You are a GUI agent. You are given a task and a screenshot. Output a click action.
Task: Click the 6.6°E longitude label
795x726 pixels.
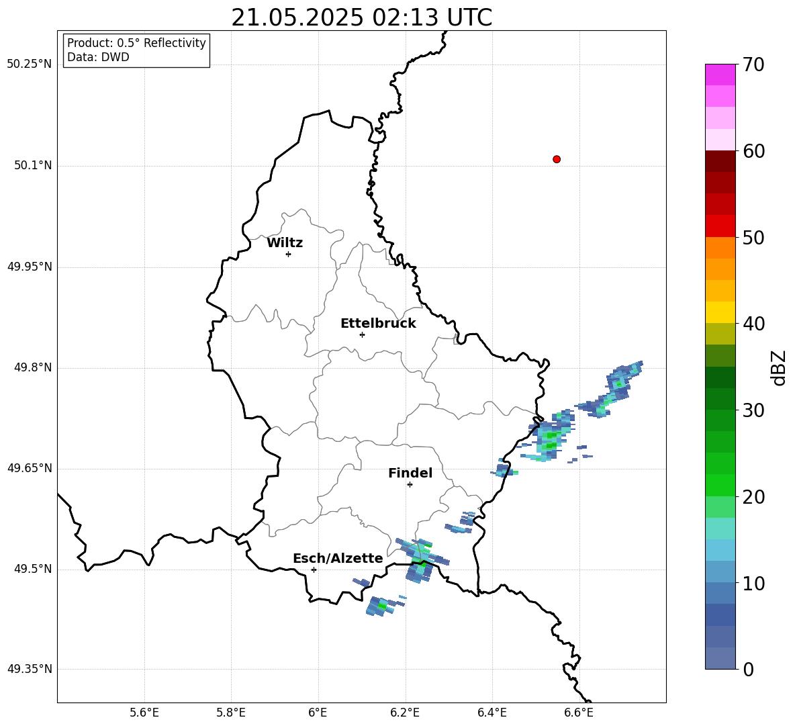tap(579, 713)
